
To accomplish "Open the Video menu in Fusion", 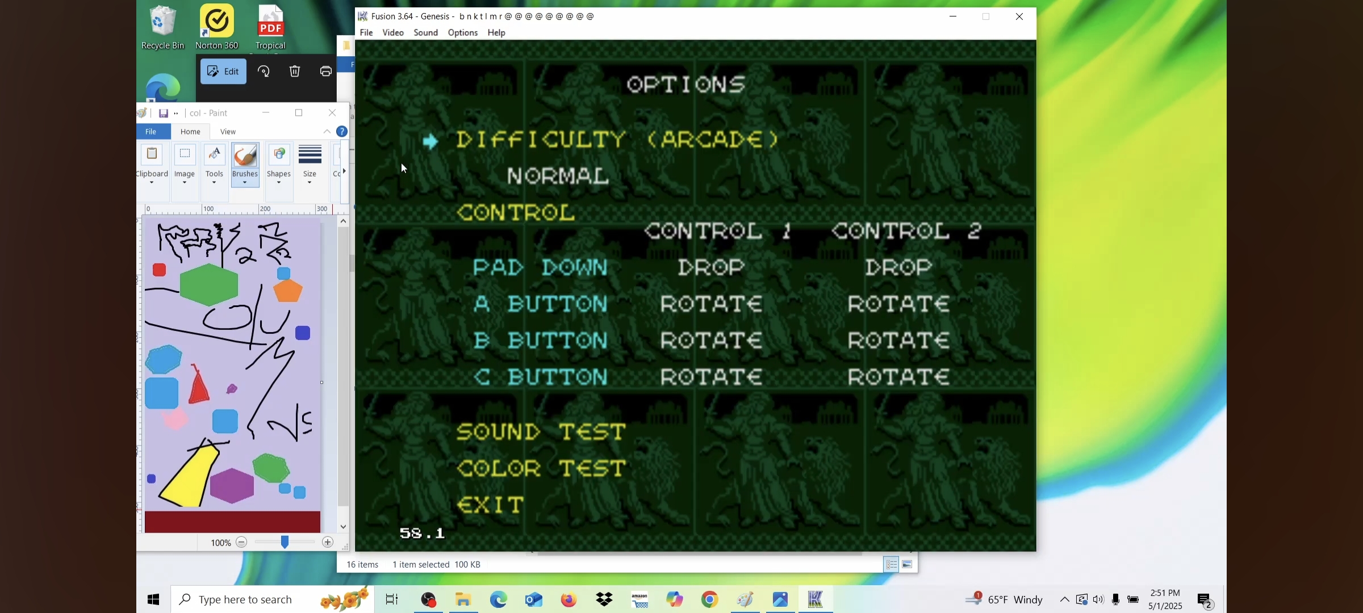I will [x=393, y=33].
